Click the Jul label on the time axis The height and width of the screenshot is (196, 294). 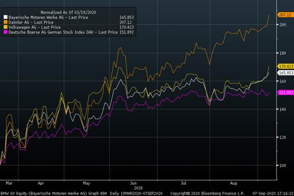tap(183, 183)
